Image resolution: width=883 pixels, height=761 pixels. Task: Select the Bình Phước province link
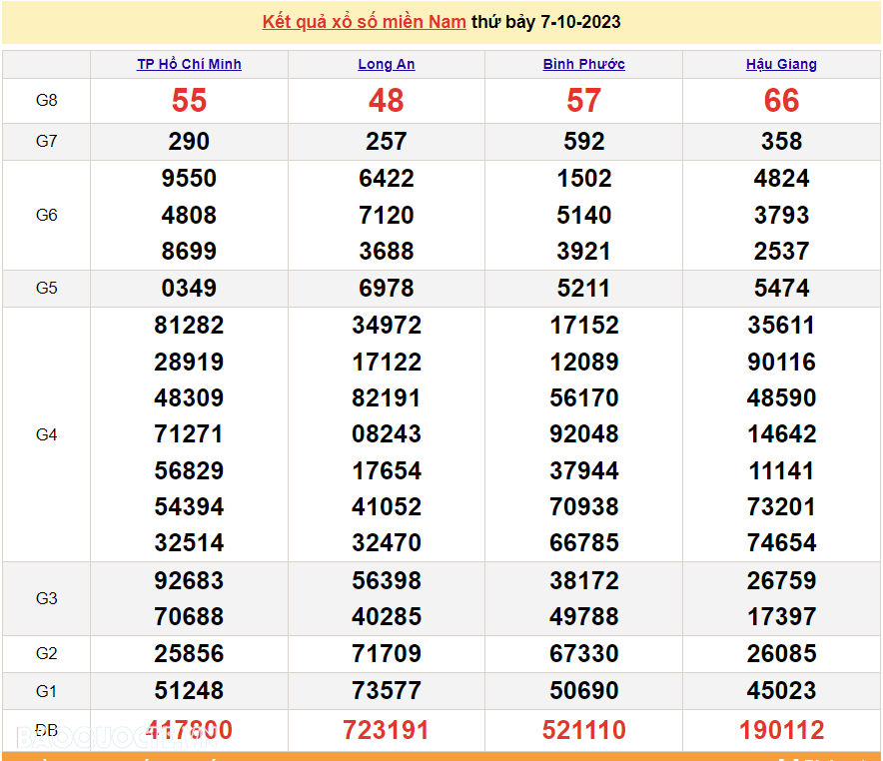click(583, 64)
